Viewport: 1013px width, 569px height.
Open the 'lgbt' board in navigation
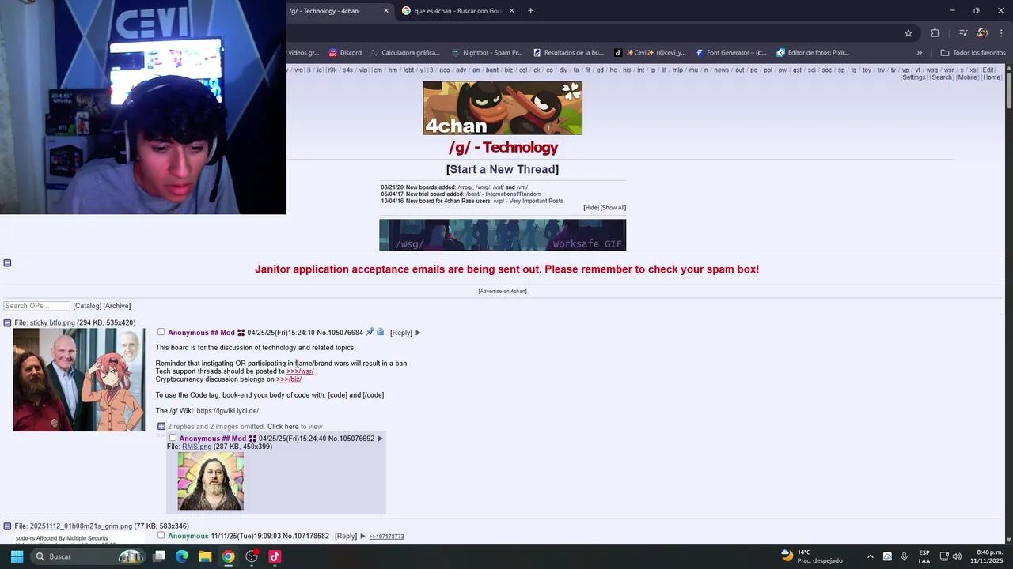[408, 70]
